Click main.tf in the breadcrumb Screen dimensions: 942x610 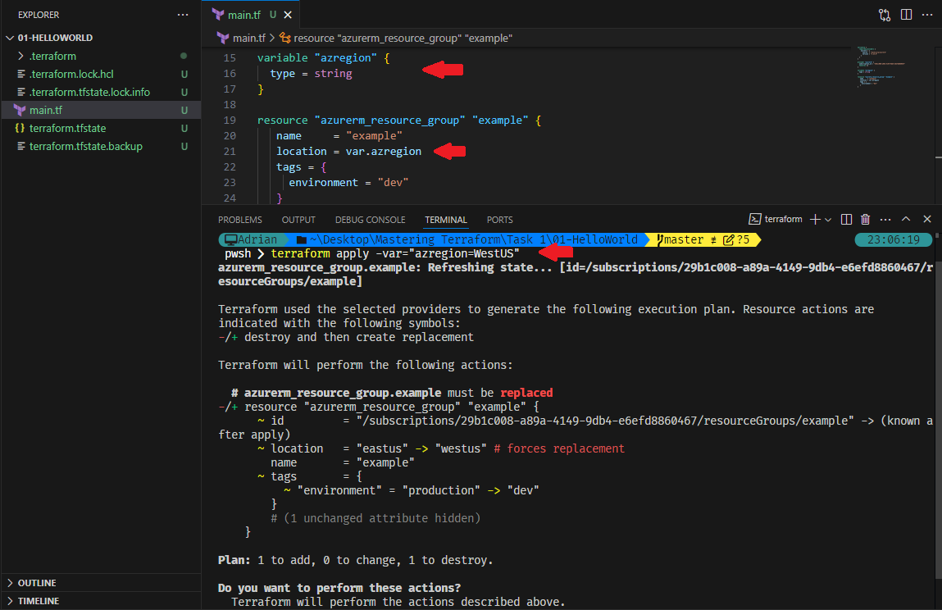coord(248,38)
